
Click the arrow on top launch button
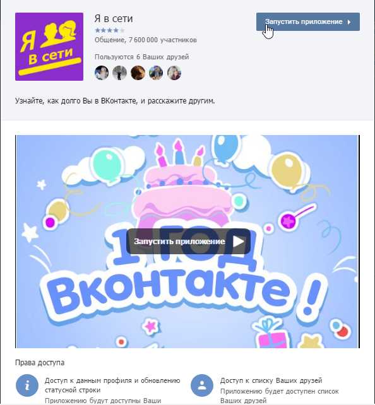349,22
